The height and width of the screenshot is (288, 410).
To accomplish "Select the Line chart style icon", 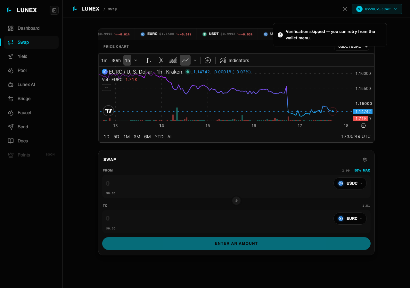I will pos(185,60).
